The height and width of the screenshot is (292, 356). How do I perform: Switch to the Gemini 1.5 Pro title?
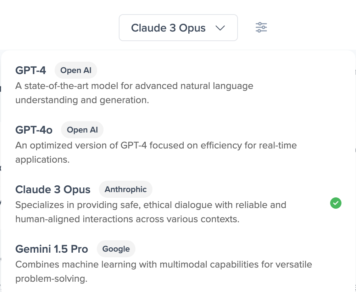[51, 249]
